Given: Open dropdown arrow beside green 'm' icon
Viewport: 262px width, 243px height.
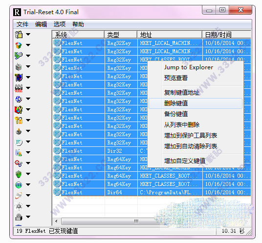Looking at the screenshot, I should tap(28, 184).
